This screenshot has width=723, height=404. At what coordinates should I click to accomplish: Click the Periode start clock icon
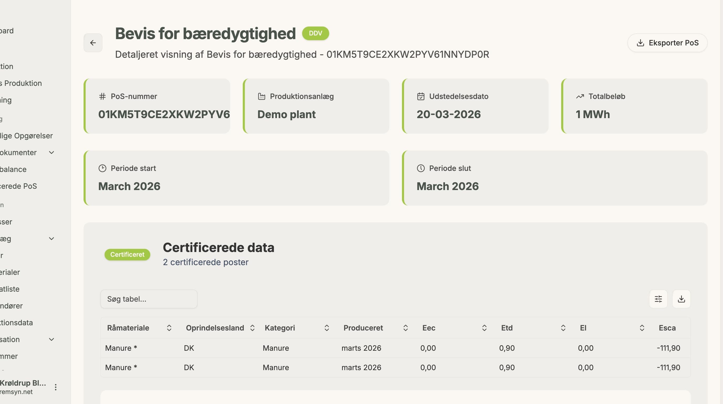(x=102, y=168)
